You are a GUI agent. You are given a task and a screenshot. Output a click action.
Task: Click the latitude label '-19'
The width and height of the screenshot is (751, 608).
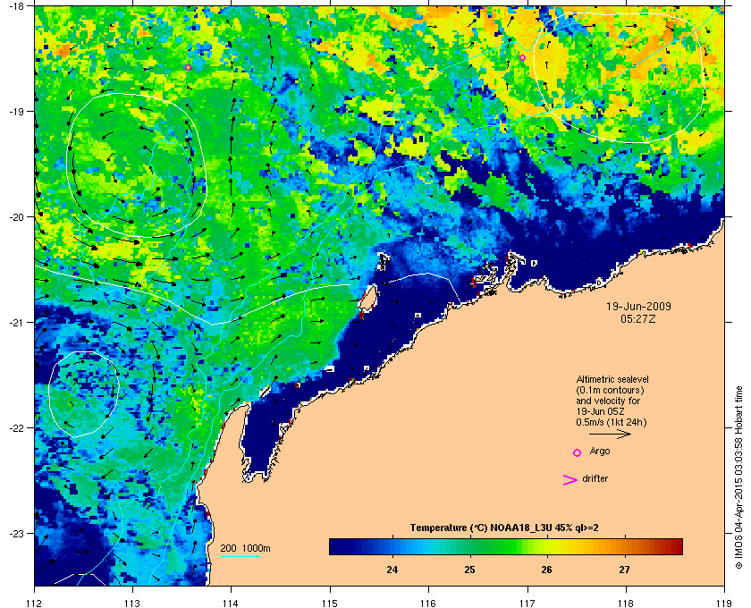17,111
